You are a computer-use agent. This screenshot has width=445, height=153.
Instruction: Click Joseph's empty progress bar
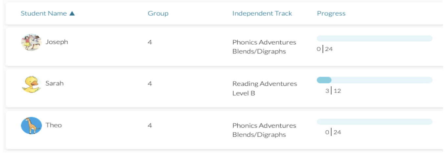click(x=374, y=38)
